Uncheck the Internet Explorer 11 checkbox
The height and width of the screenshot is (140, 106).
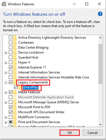pyautogui.click(x=10, y=67)
